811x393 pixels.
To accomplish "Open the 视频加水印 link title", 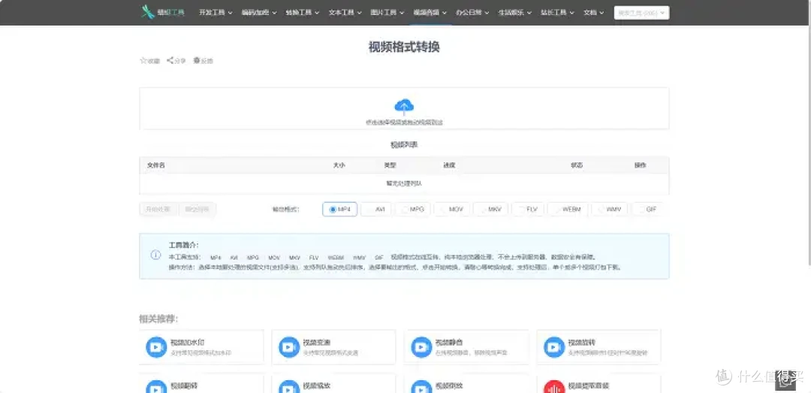I will [187, 342].
